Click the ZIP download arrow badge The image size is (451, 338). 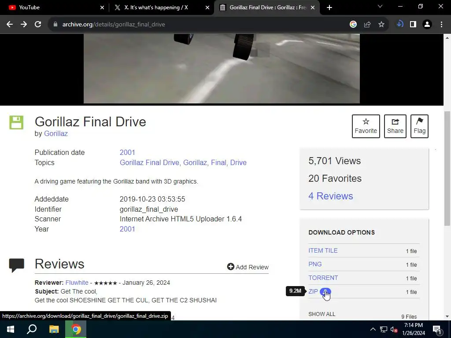pyautogui.click(x=325, y=291)
